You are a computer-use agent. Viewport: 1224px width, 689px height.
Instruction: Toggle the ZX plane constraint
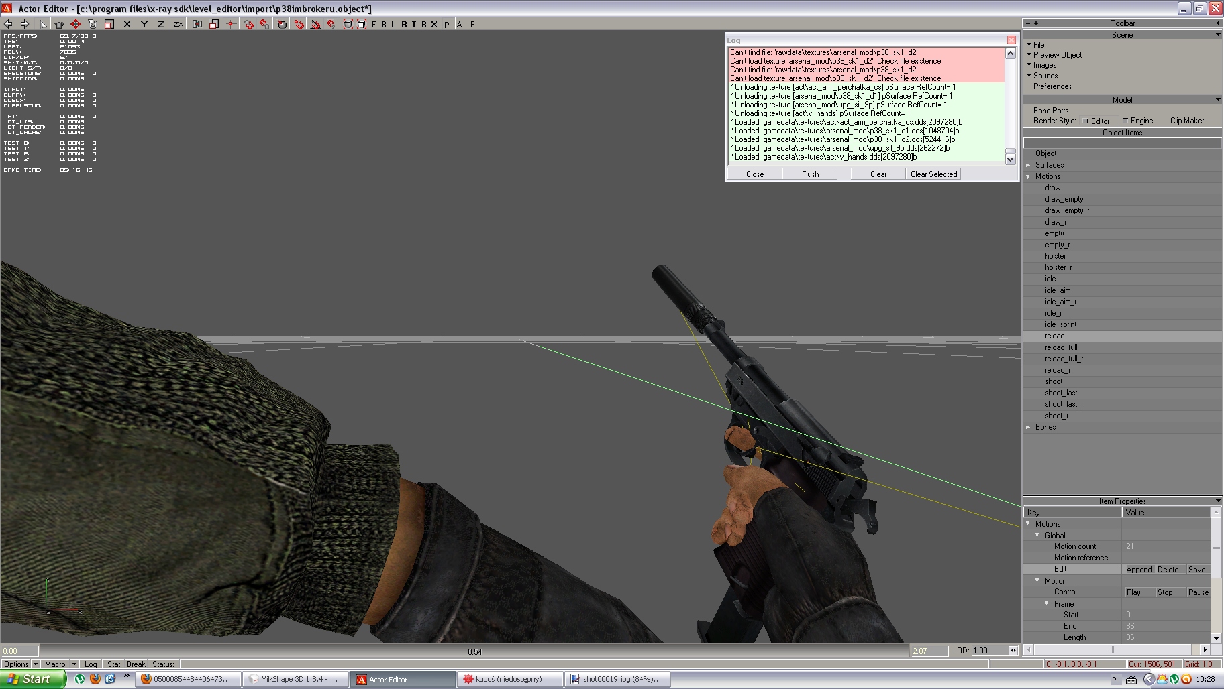click(x=178, y=24)
